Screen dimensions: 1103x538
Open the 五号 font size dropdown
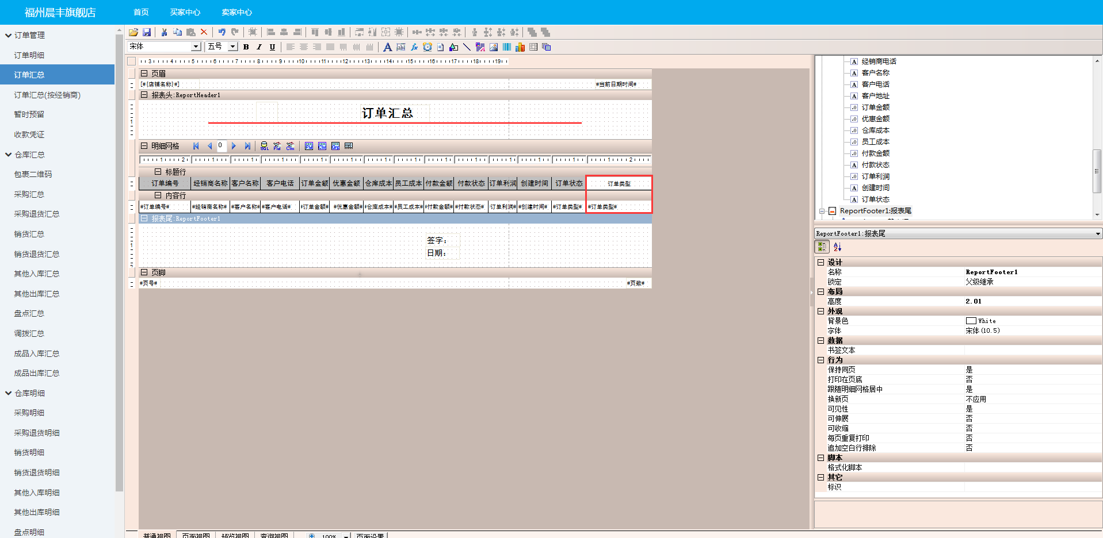tap(233, 47)
